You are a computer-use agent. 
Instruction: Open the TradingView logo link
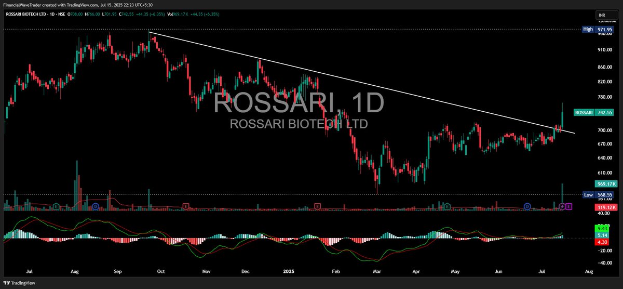[x=19, y=283]
